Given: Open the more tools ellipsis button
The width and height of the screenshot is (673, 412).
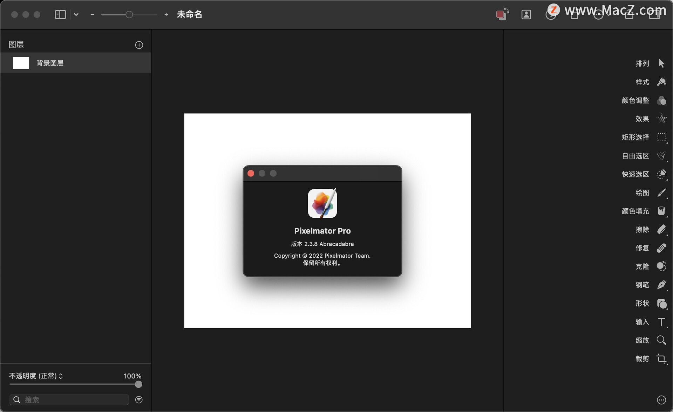Looking at the screenshot, I should (x=661, y=400).
